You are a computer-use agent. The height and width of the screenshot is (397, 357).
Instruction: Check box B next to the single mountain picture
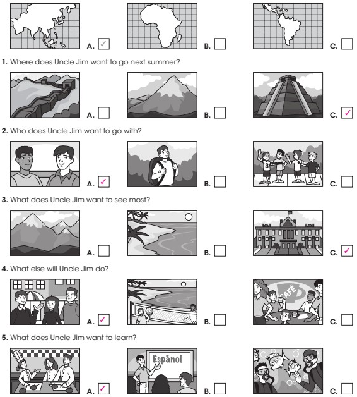[x=219, y=113]
